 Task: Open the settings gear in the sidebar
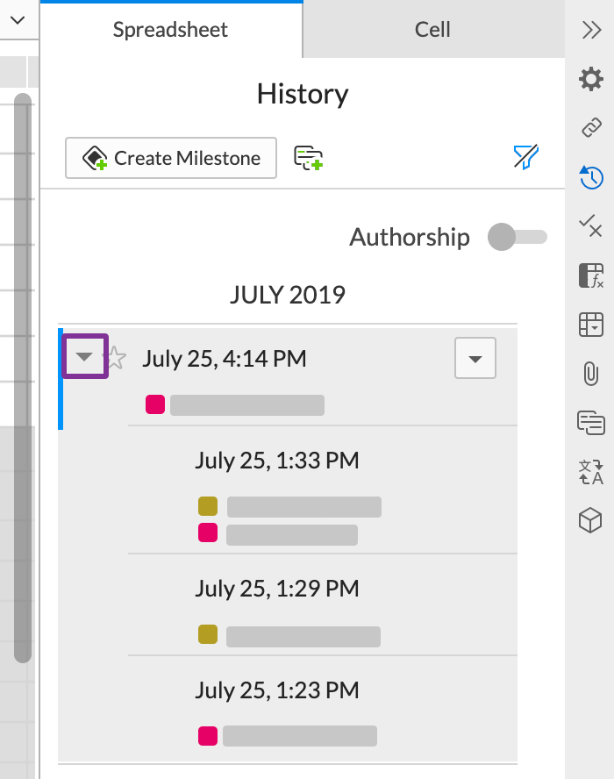590,79
